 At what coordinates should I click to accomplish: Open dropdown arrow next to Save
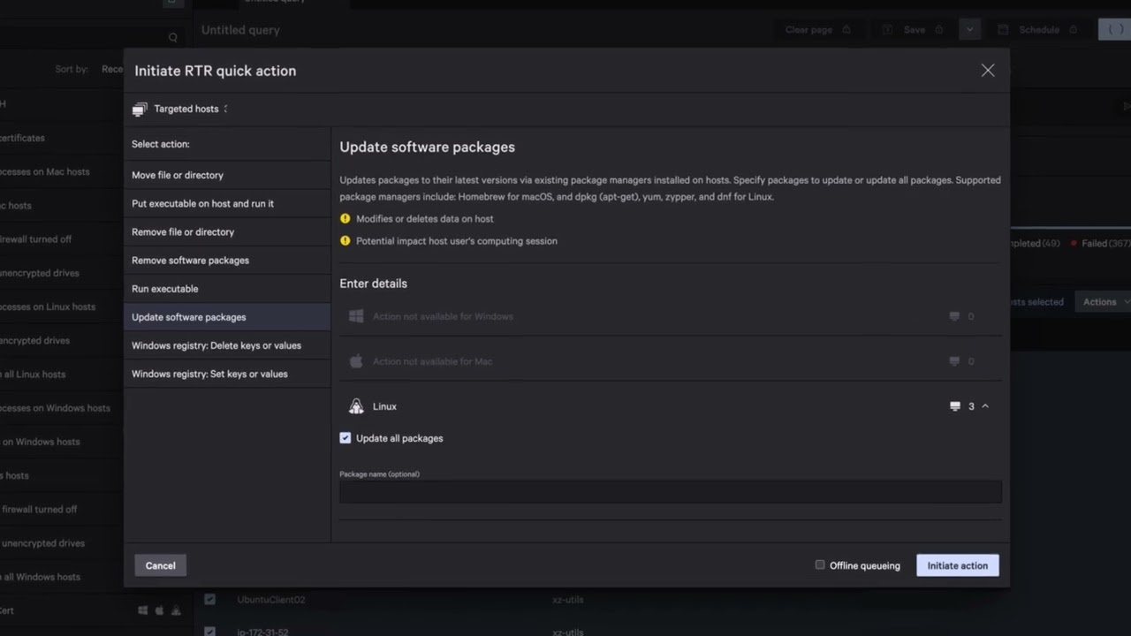click(x=969, y=30)
